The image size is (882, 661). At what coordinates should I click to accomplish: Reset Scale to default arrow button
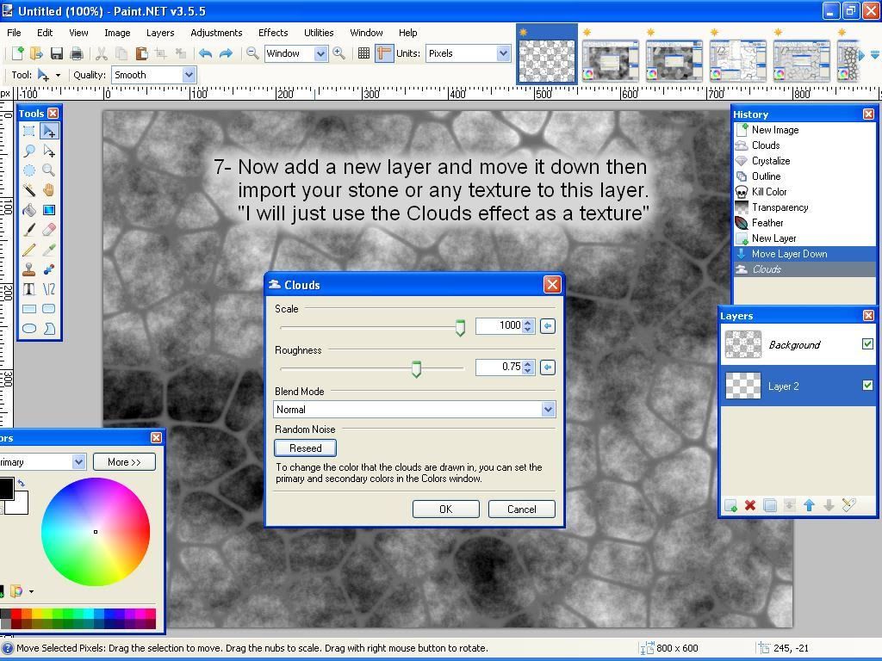click(547, 326)
